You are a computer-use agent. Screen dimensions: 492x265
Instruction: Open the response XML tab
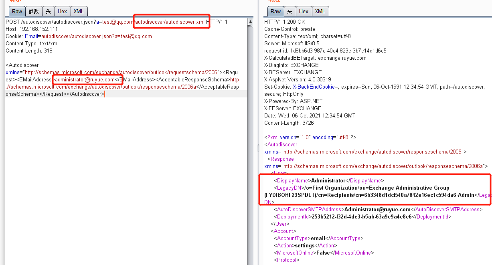click(320, 11)
